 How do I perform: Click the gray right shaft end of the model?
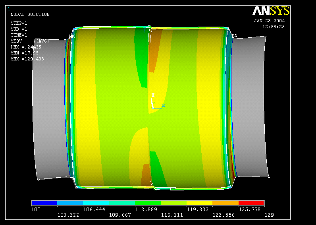pos(250,107)
